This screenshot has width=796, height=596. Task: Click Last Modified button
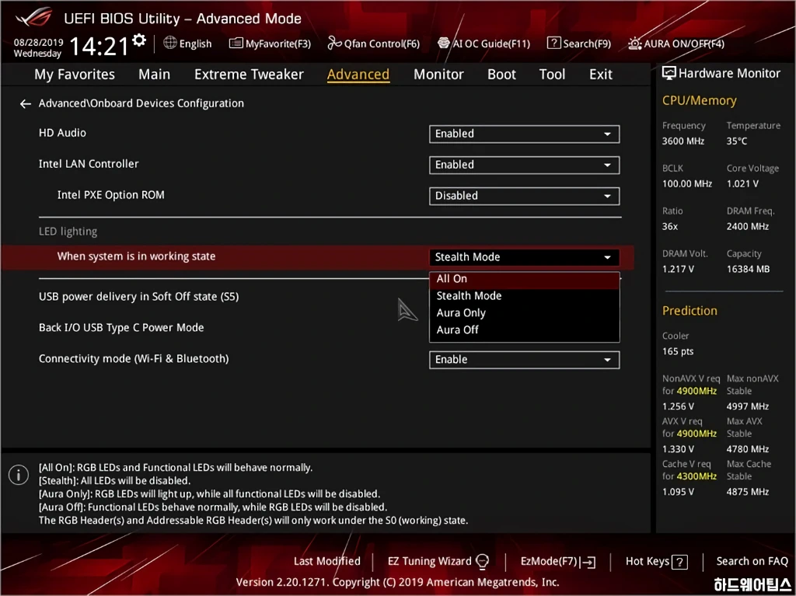327,562
